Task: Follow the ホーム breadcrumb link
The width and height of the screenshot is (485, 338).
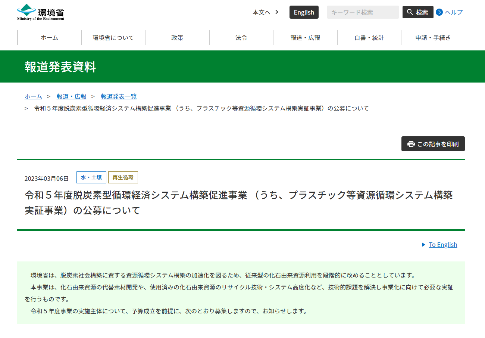Action: pos(33,96)
